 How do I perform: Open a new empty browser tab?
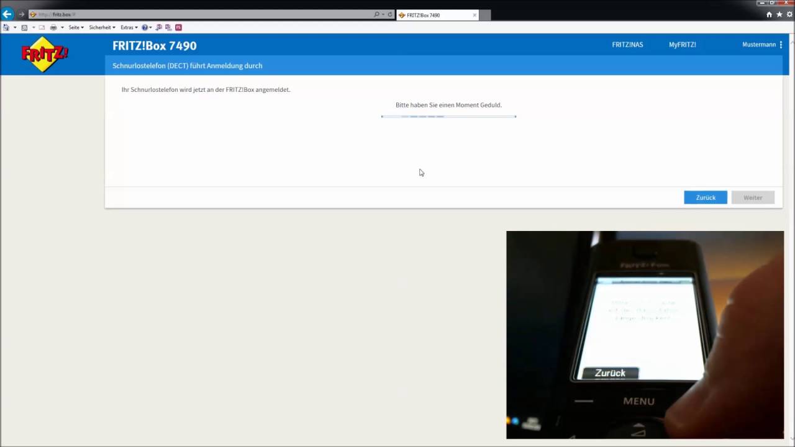pyautogui.click(x=485, y=15)
